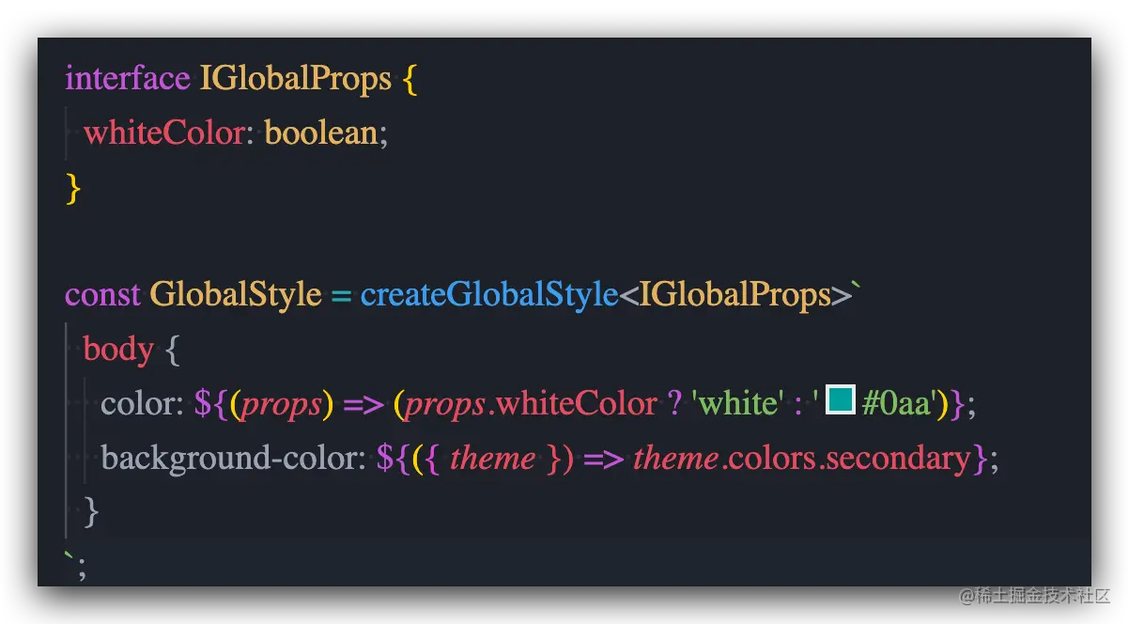Click 'IGlobalProps' inside the angle brackets
Viewport: 1129px width, 624px height.
[735, 294]
